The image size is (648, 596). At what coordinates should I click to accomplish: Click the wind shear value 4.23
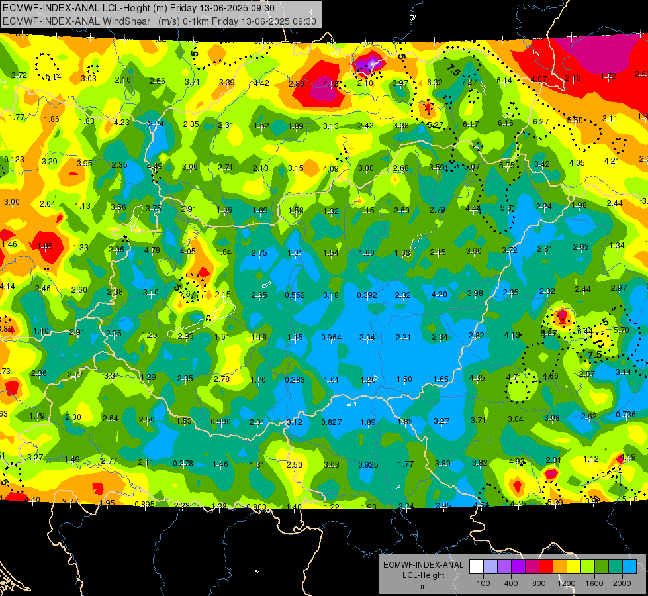122,122
